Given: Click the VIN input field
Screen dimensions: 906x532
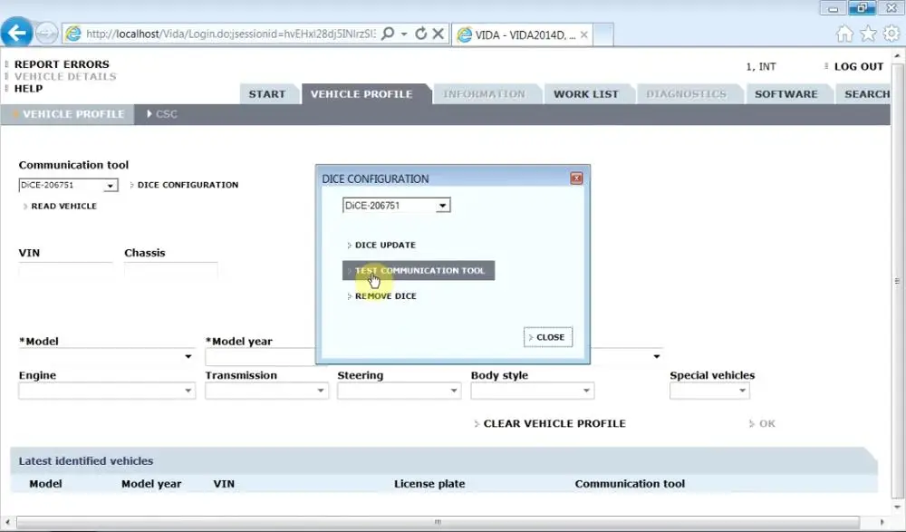Looking at the screenshot, I should [65, 269].
